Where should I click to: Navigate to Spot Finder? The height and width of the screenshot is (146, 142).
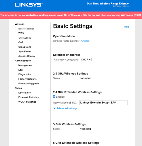(x=25, y=51)
